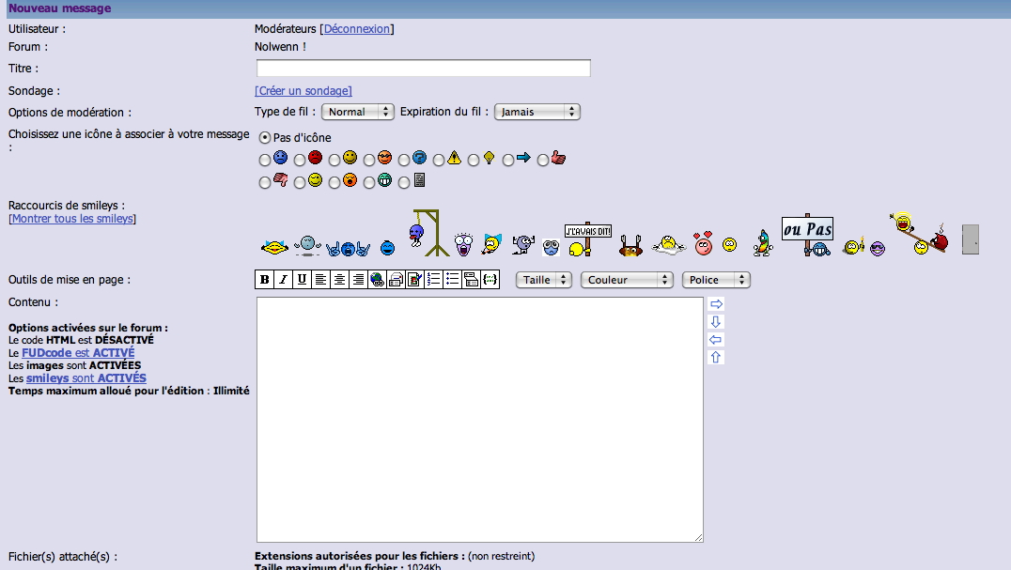Image resolution: width=1011 pixels, height=570 pixels.
Task: Choose the warning triangle message icon
Action: (439, 160)
